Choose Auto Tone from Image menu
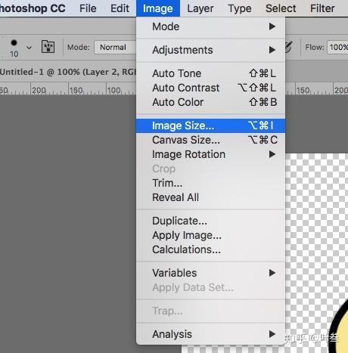The image size is (348, 353). pyautogui.click(x=210, y=73)
